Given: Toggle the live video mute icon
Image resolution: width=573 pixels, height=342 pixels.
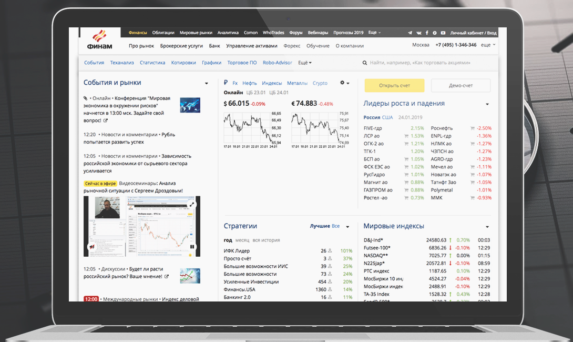Looking at the screenshot, I should (x=91, y=247).
